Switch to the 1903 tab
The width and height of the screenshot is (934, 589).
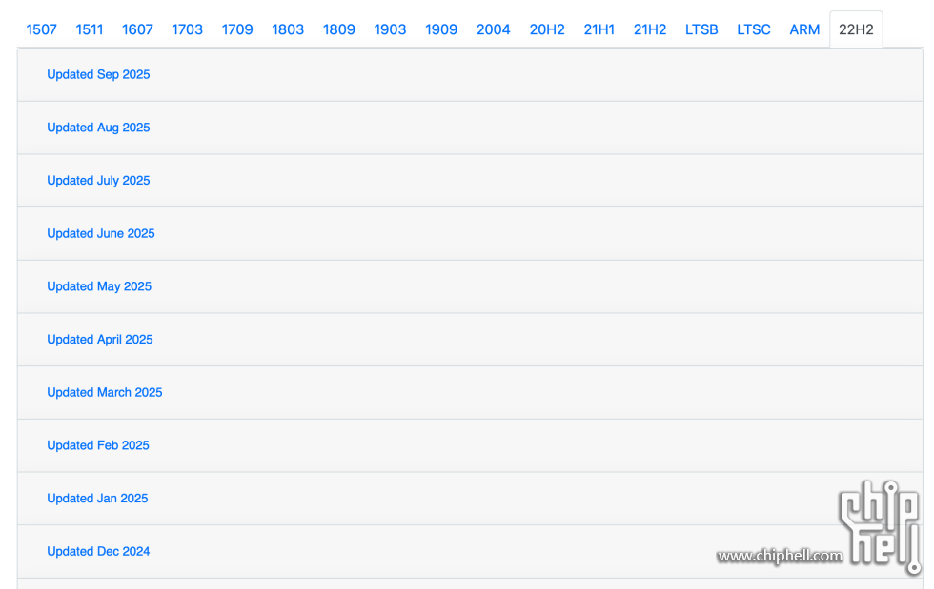[x=390, y=29]
